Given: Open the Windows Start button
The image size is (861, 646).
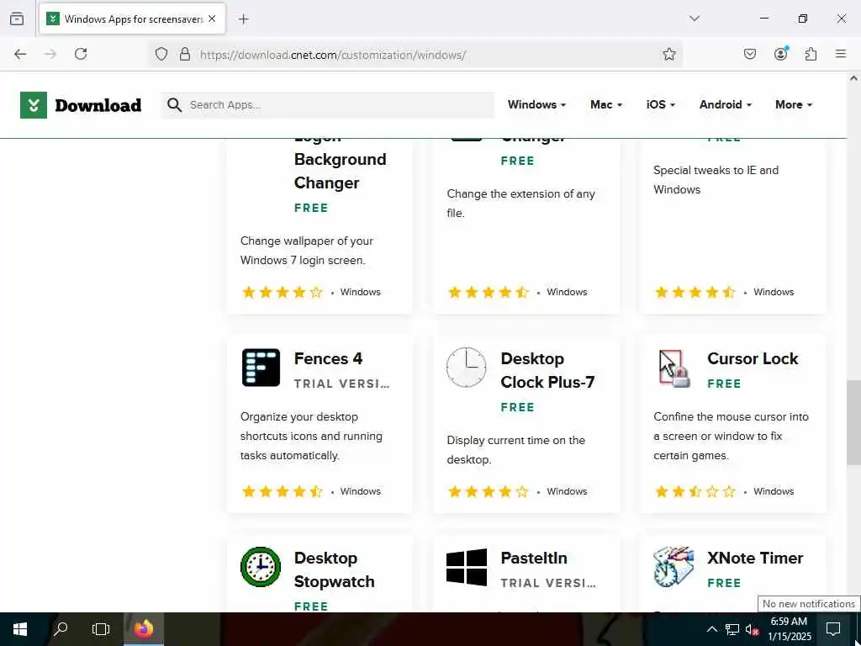Looking at the screenshot, I should point(20,629).
